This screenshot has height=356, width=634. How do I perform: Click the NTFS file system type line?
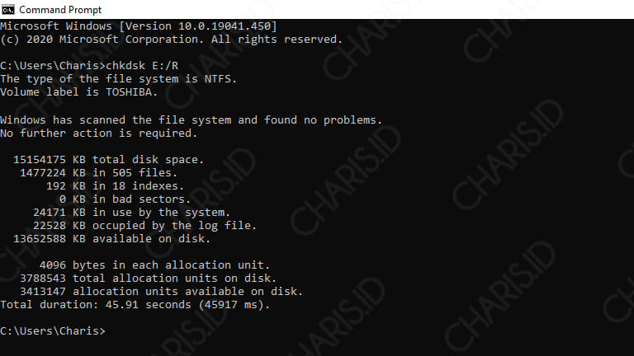pos(119,79)
